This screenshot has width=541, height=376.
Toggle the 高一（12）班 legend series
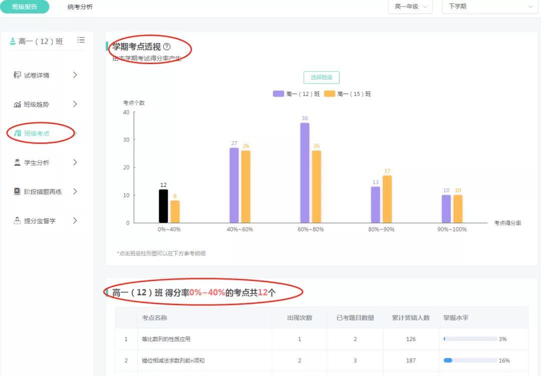[x=296, y=94]
